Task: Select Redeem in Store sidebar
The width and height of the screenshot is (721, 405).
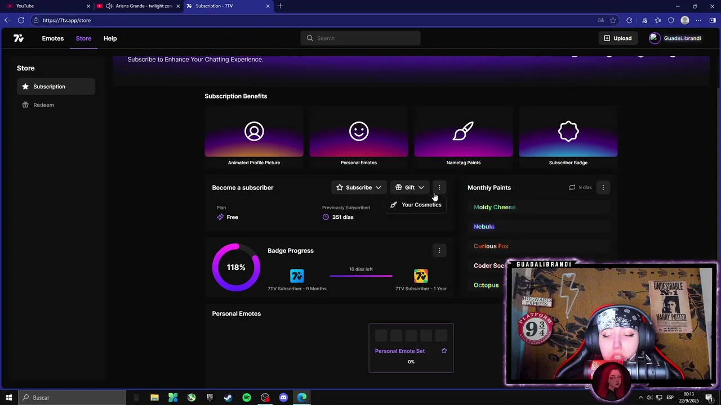Action: tap(56, 105)
